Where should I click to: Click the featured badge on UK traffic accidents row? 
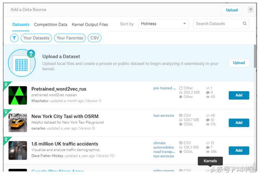[x=6, y=140]
